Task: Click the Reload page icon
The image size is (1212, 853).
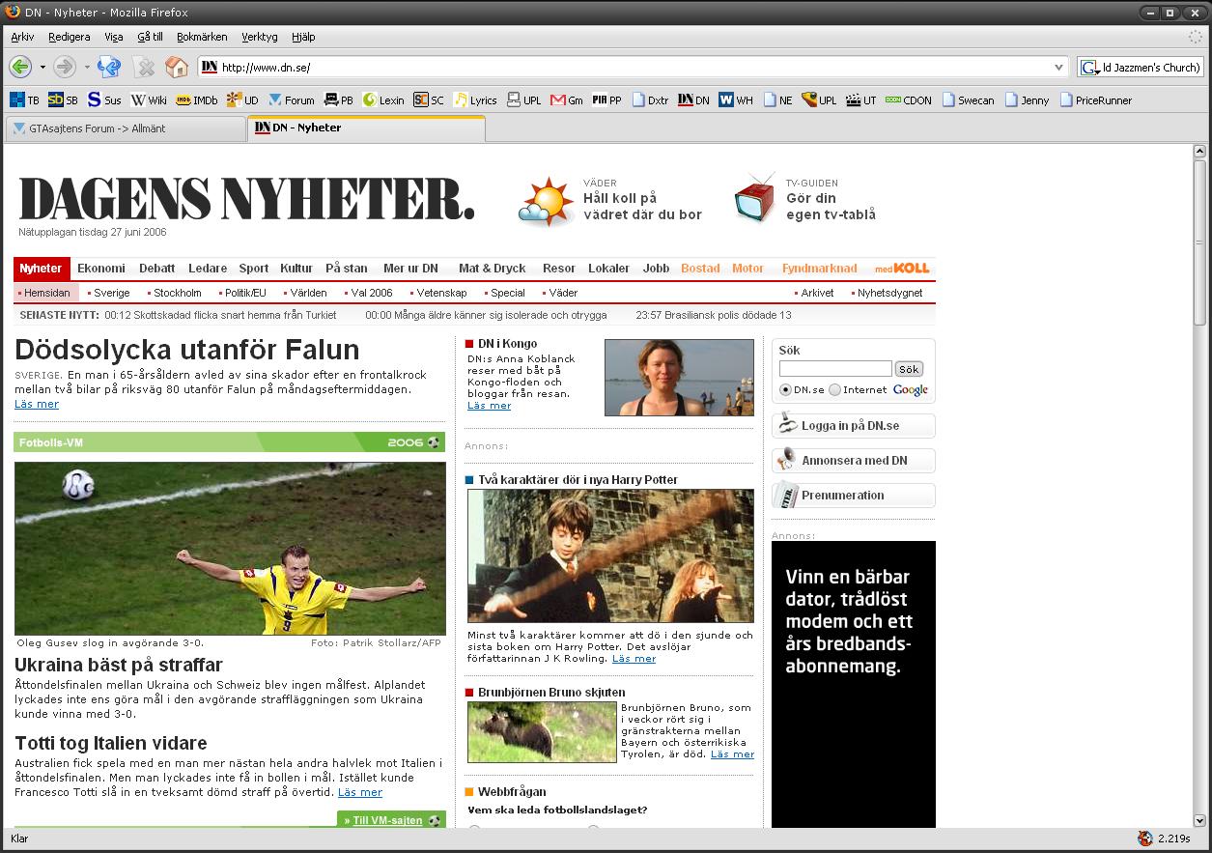Action: click(x=109, y=67)
